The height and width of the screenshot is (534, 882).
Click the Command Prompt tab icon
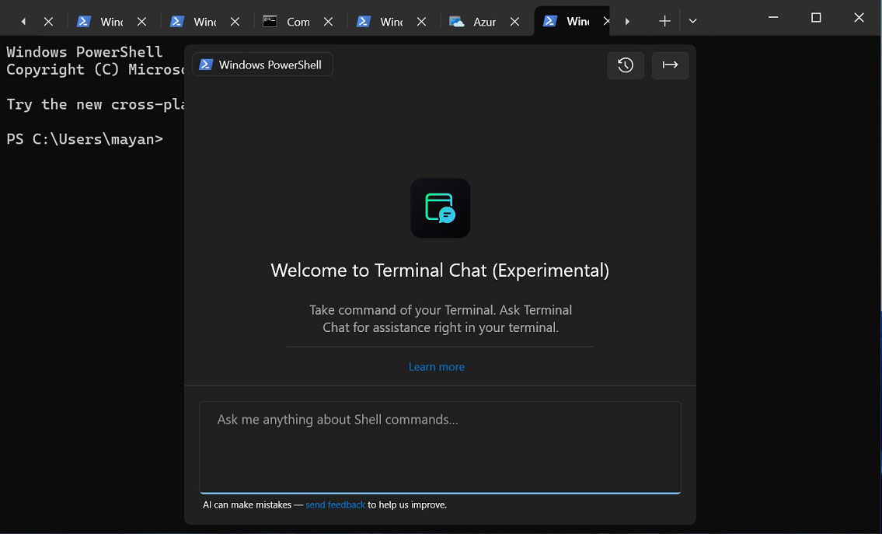(x=270, y=22)
